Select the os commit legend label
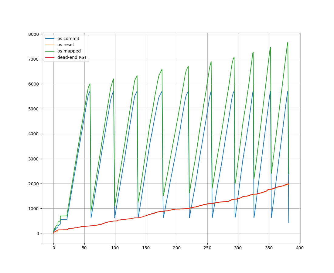The height and width of the screenshot is (273, 334). pyautogui.click(x=68, y=39)
